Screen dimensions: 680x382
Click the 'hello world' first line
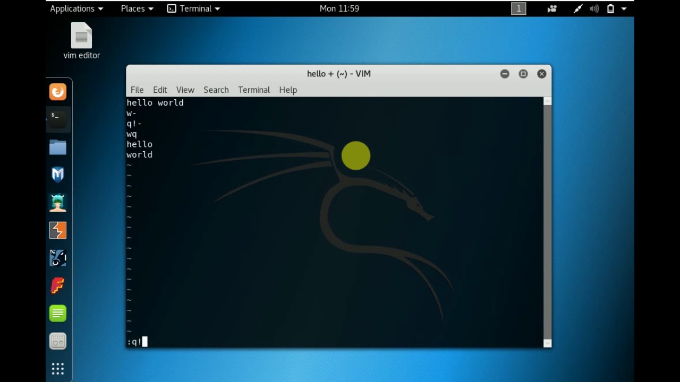155,103
